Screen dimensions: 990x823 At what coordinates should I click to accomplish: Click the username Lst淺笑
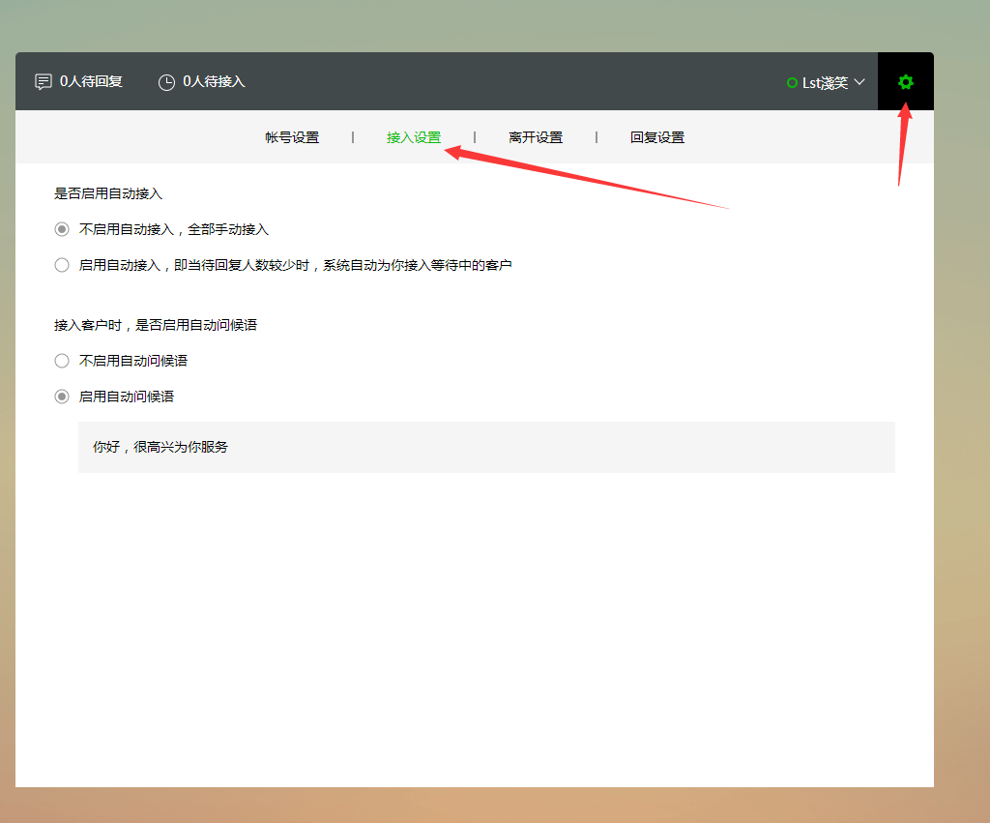click(x=825, y=83)
